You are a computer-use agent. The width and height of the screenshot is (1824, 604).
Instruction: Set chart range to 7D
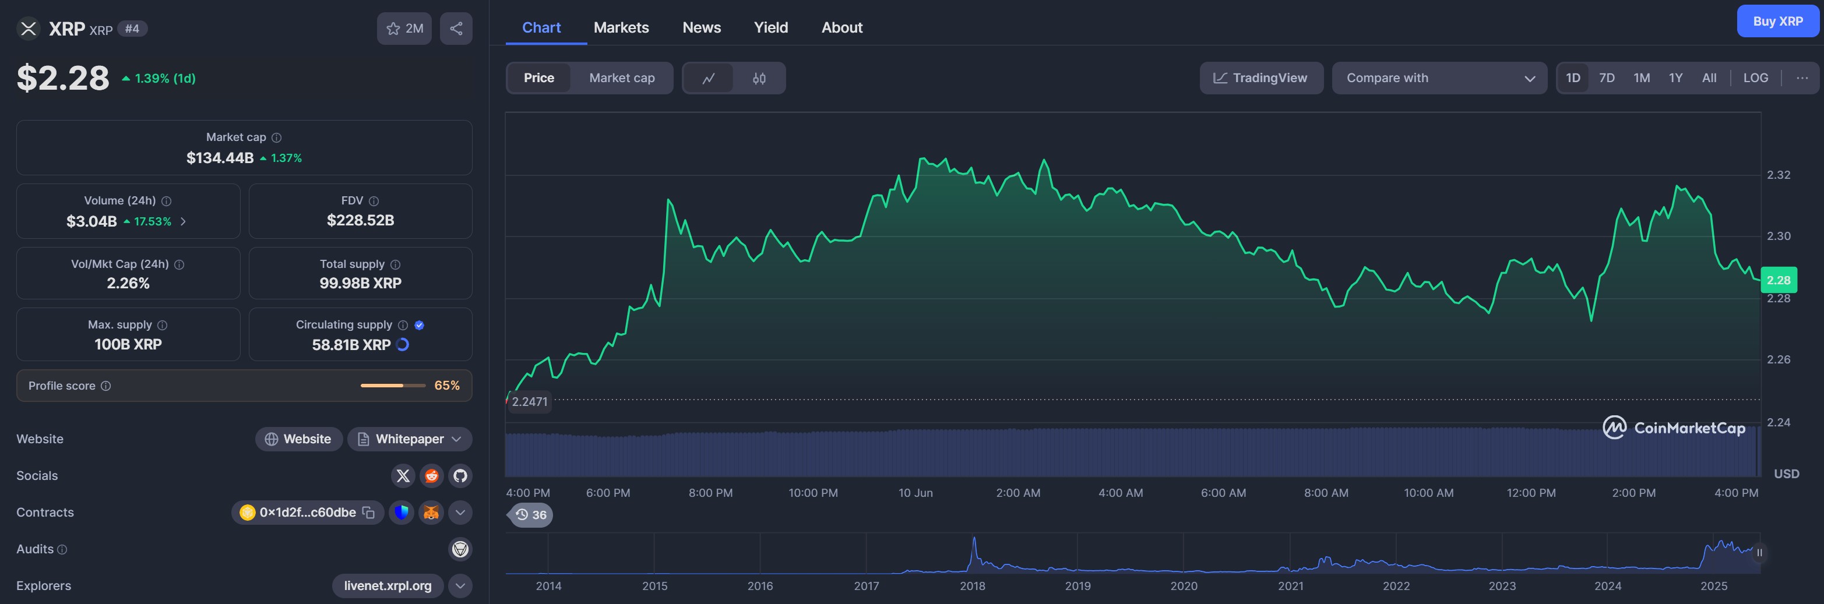1607,78
